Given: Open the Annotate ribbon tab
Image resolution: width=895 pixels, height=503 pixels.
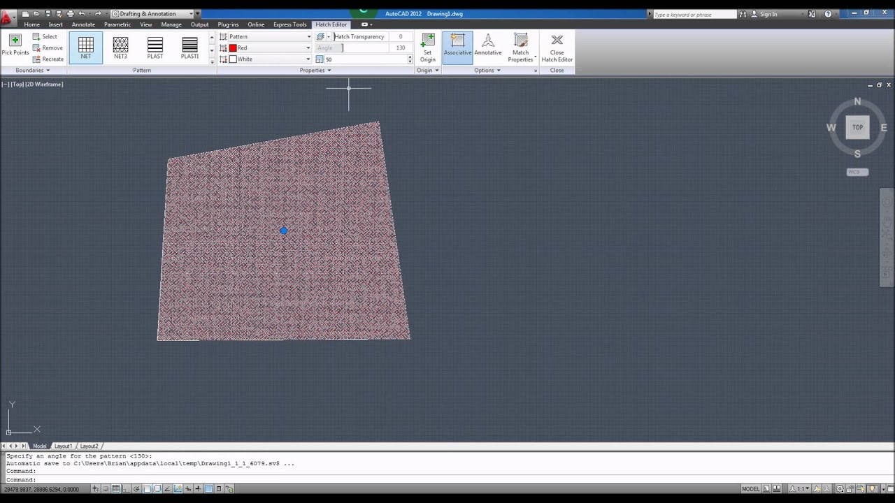Looking at the screenshot, I should tap(83, 24).
